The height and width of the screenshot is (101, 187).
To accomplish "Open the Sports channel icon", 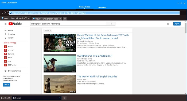I will [x=6, y=50].
